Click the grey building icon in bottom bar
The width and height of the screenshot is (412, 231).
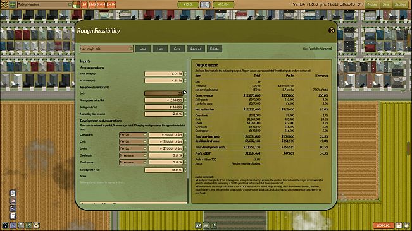[21, 225]
